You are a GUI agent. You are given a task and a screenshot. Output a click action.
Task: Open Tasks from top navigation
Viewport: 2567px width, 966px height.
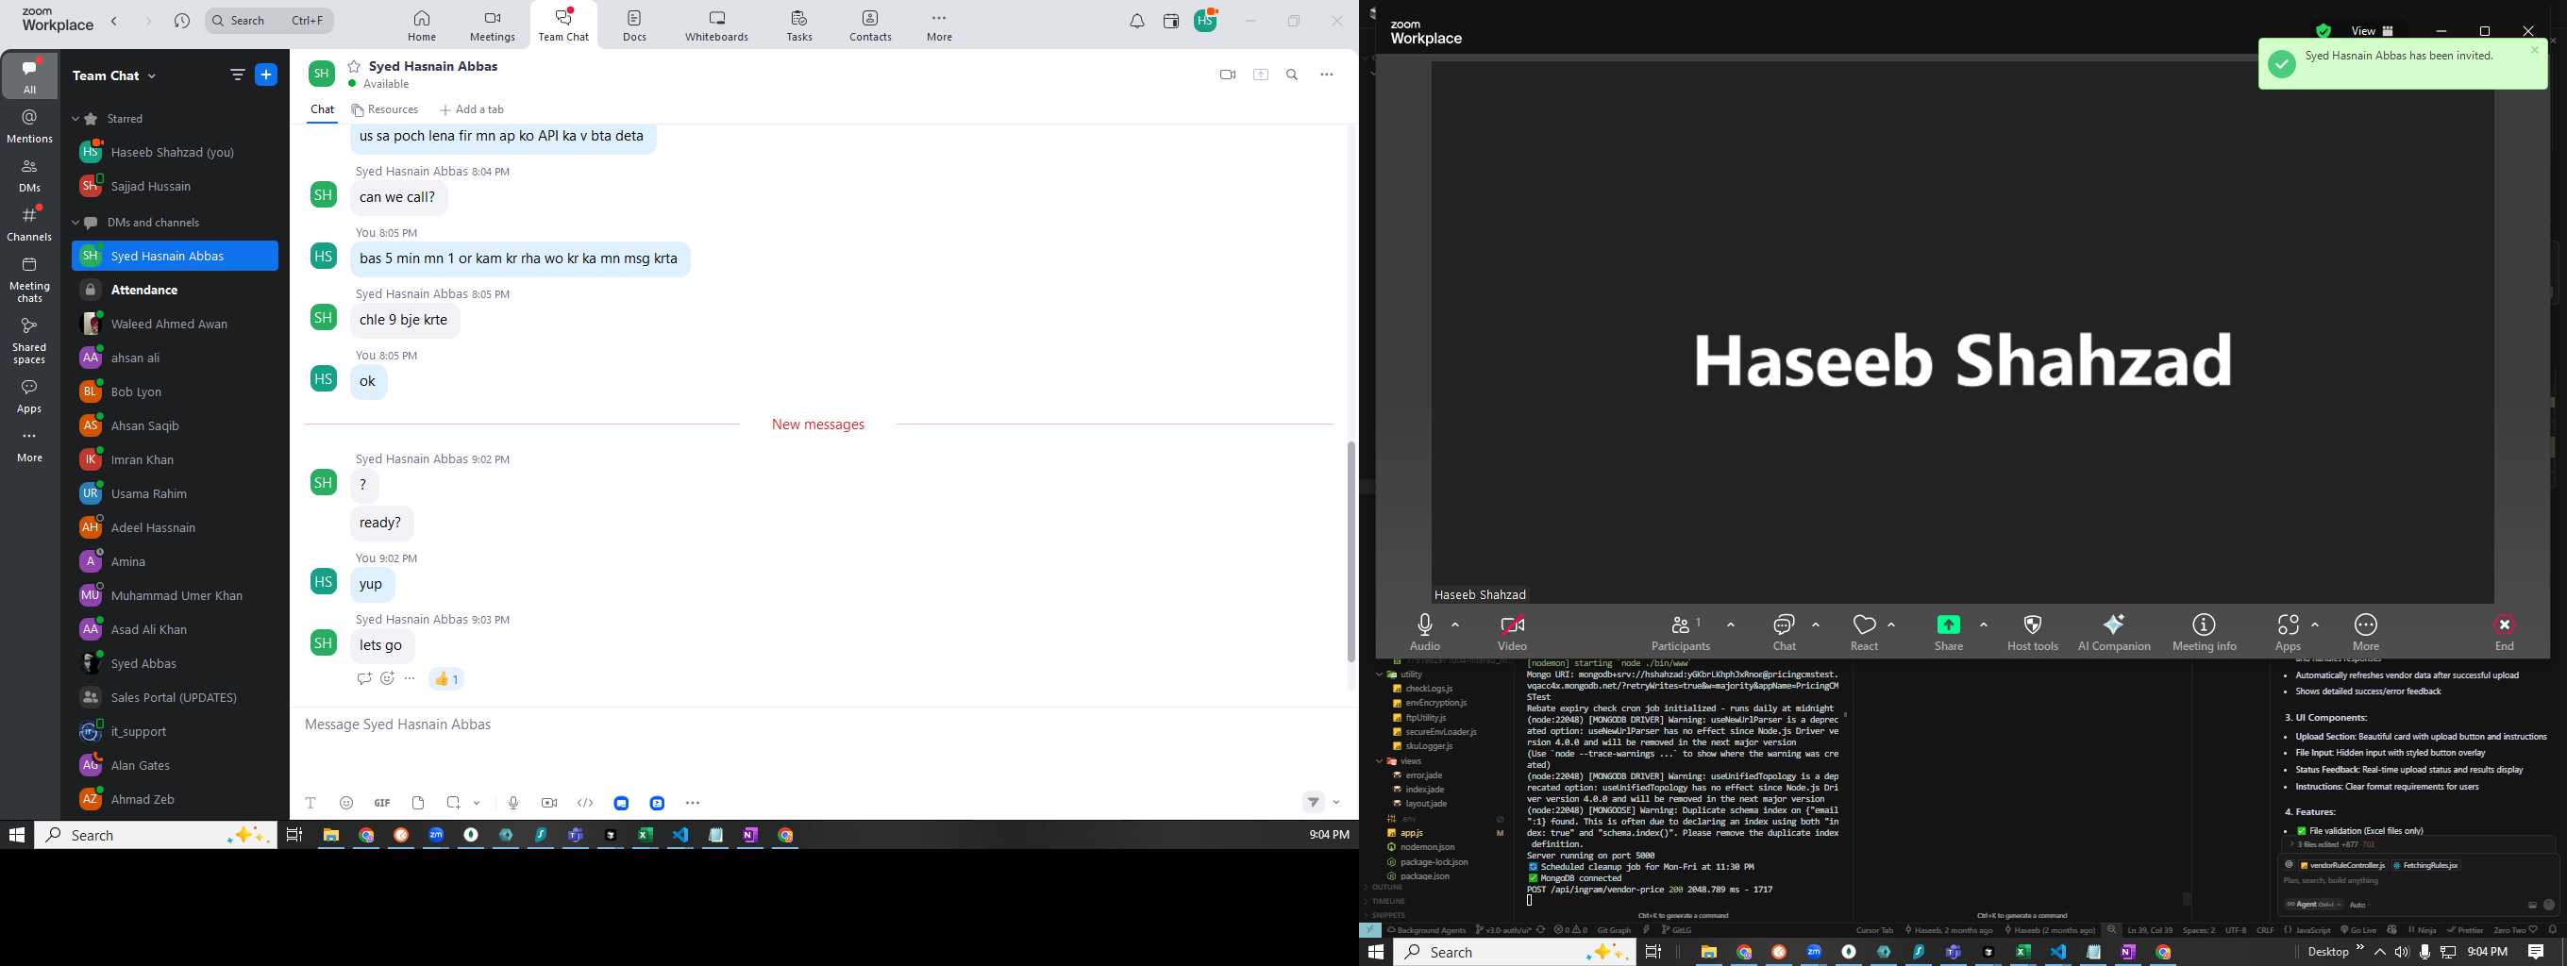799,25
